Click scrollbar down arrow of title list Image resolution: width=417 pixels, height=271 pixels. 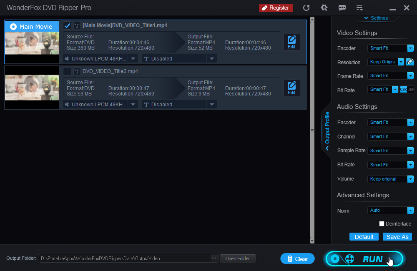(x=312, y=241)
